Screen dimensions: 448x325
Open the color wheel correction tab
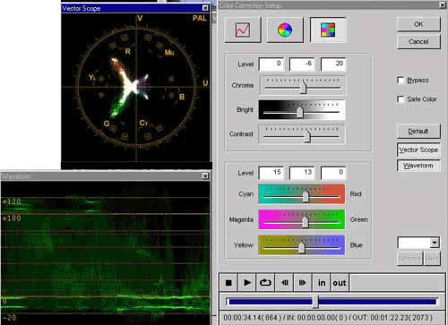click(285, 30)
